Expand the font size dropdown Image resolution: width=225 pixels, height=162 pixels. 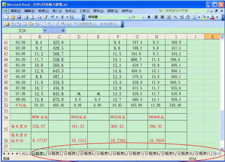(143, 17)
